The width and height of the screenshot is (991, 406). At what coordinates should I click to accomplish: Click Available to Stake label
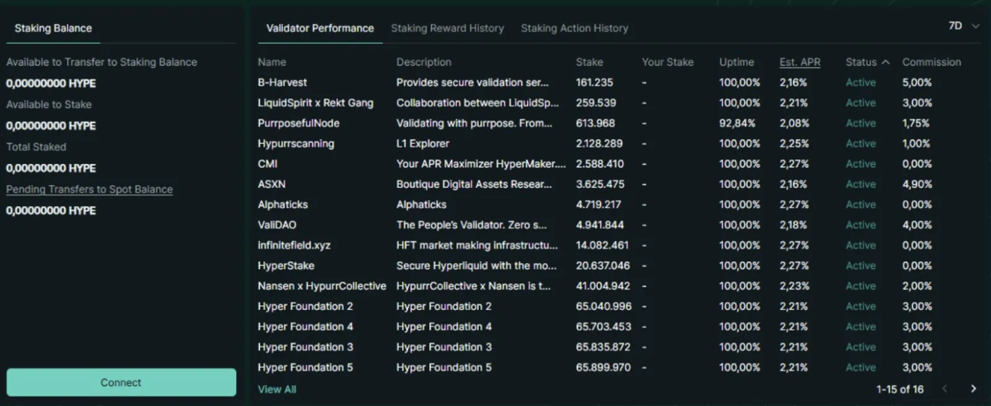pos(49,105)
